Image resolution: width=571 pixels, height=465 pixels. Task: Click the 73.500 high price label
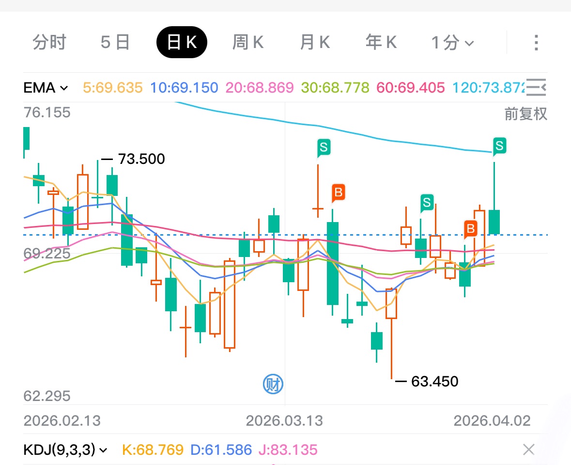pos(141,159)
